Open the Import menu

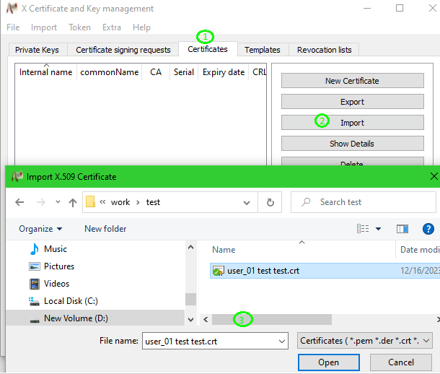tap(43, 27)
